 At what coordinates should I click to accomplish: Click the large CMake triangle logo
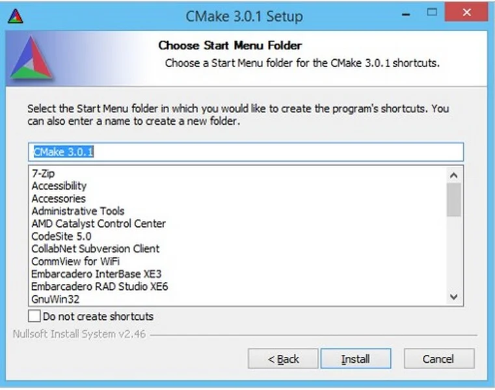tap(31, 57)
